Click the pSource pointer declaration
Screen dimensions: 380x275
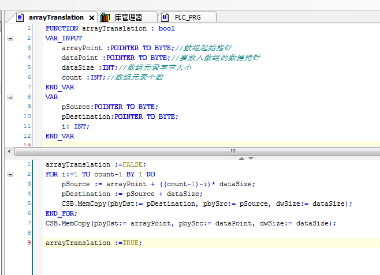110,107
